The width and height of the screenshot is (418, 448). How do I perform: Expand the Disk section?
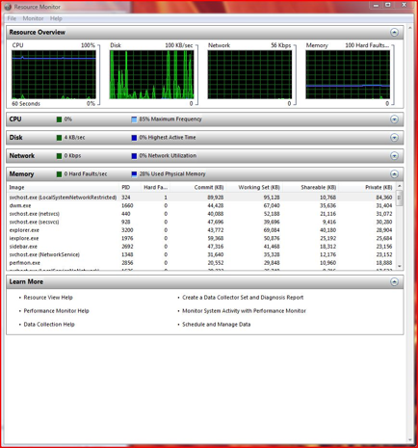pyautogui.click(x=394, y=138)
